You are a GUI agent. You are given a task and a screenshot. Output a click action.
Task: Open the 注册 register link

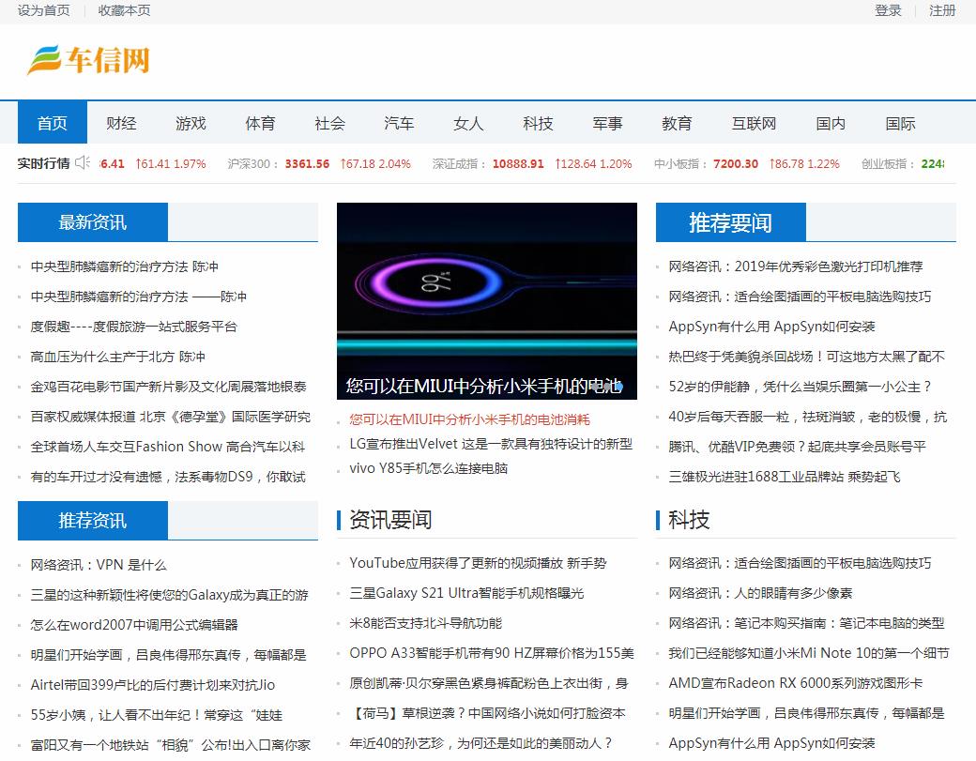pyautogui.click(x=942, y=10)
